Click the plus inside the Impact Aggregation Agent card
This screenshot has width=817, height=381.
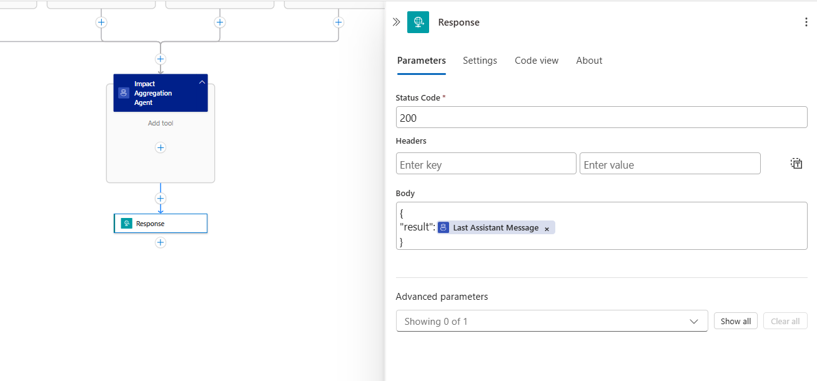pyautogui.click(x=161, y=147)
